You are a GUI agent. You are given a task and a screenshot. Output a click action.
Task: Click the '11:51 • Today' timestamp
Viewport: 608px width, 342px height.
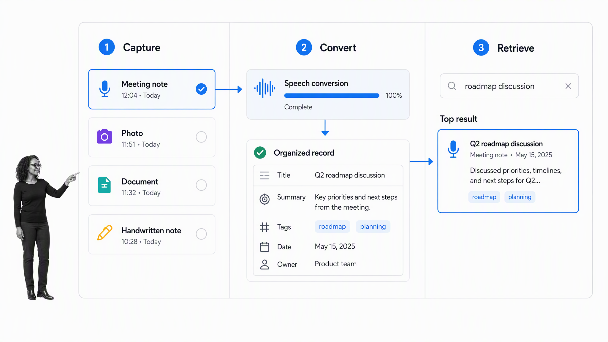[x=141, y=145]
